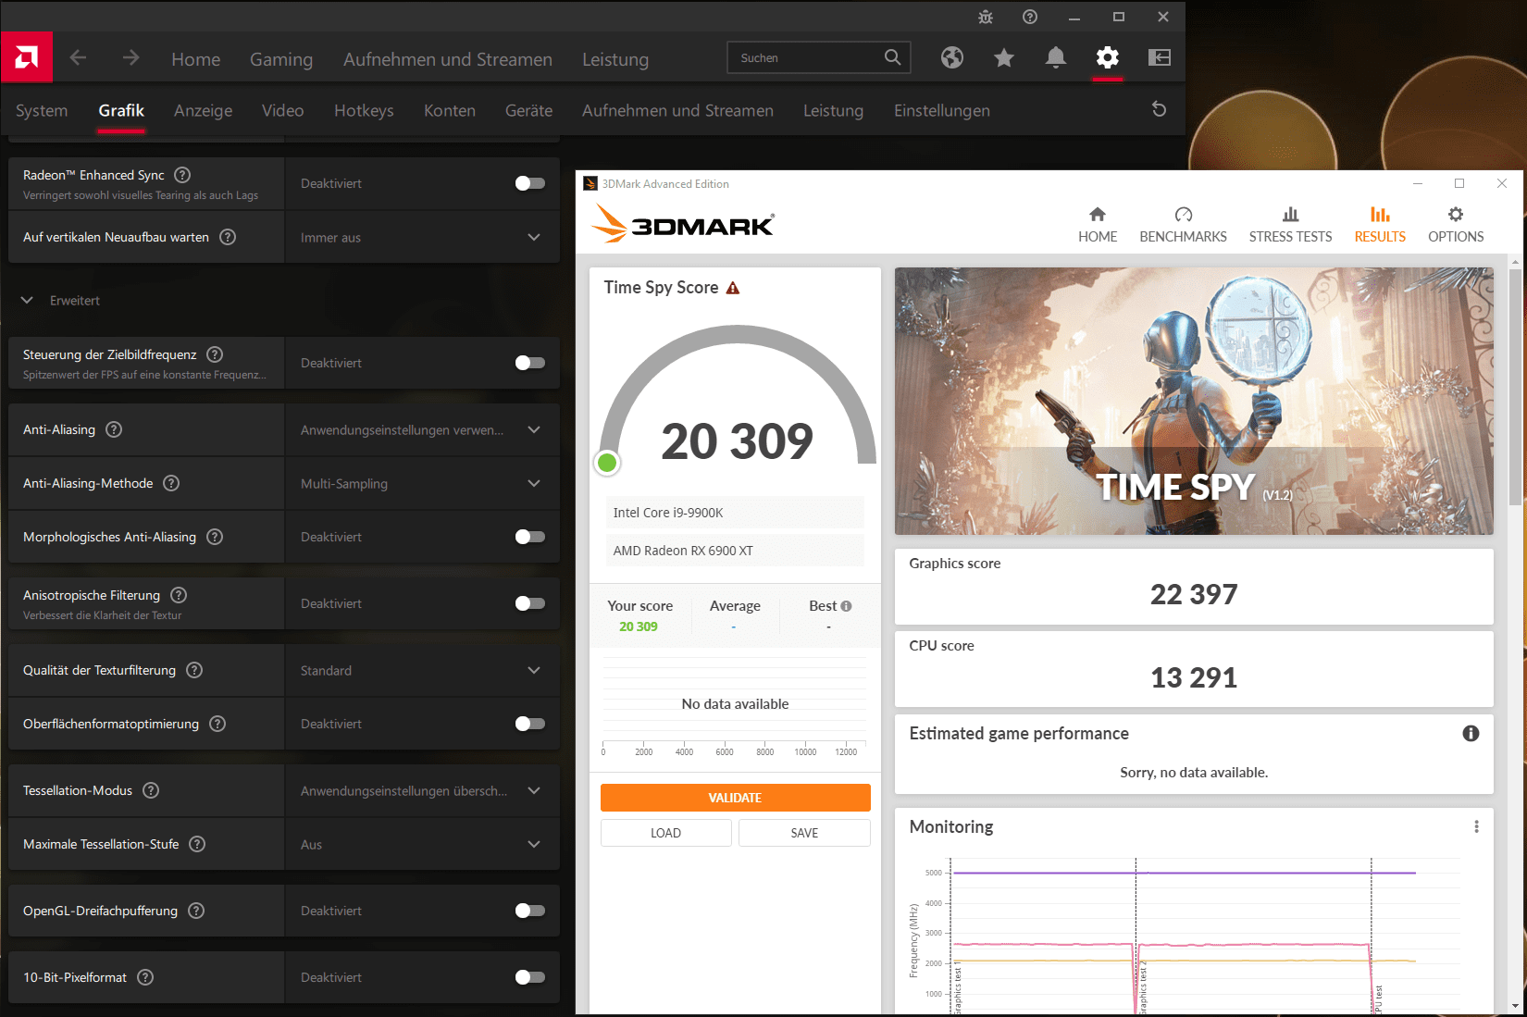1527x1017 pixels.
Task: Toggle Anisotropische Filterung switch
Action: pos(530,603)
